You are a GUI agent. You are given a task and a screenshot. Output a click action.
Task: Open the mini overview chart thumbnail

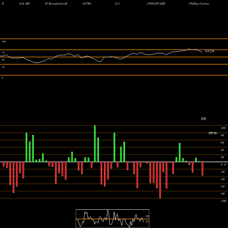[113, 218]
